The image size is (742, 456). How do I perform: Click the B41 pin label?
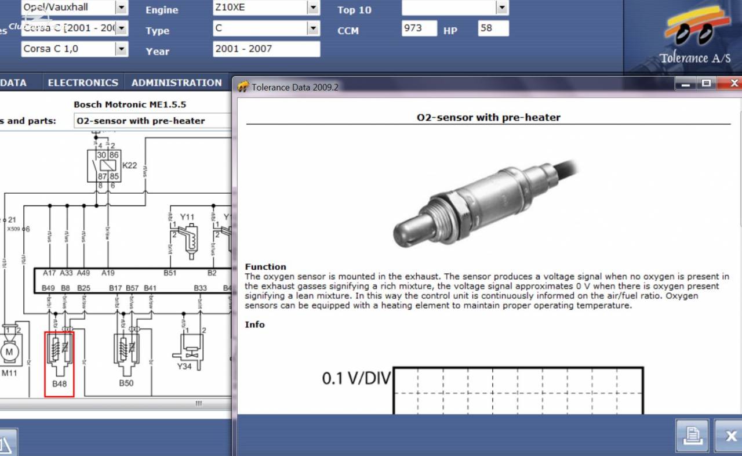150,288
